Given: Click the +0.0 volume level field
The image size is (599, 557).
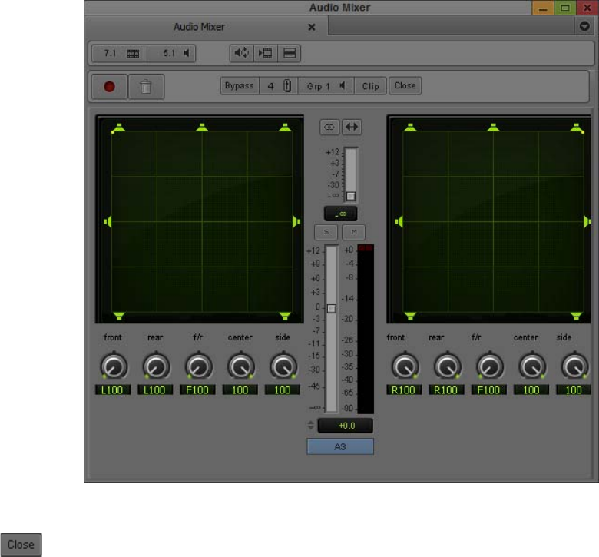Looking at the screenshot, I should point(346,426).
